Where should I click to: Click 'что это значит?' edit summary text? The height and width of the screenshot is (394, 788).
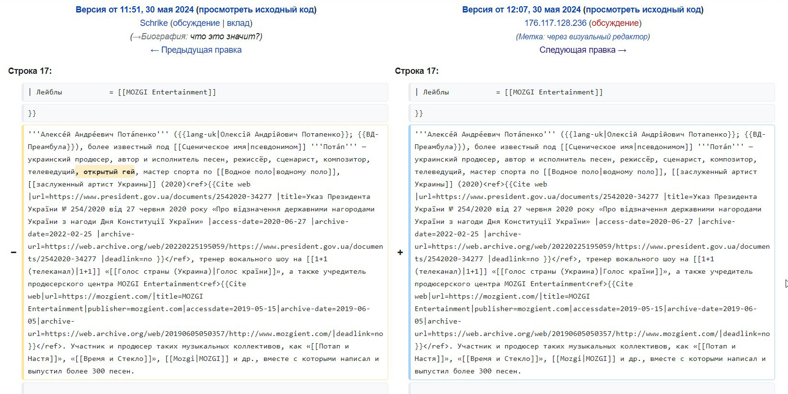coord(225,36)
